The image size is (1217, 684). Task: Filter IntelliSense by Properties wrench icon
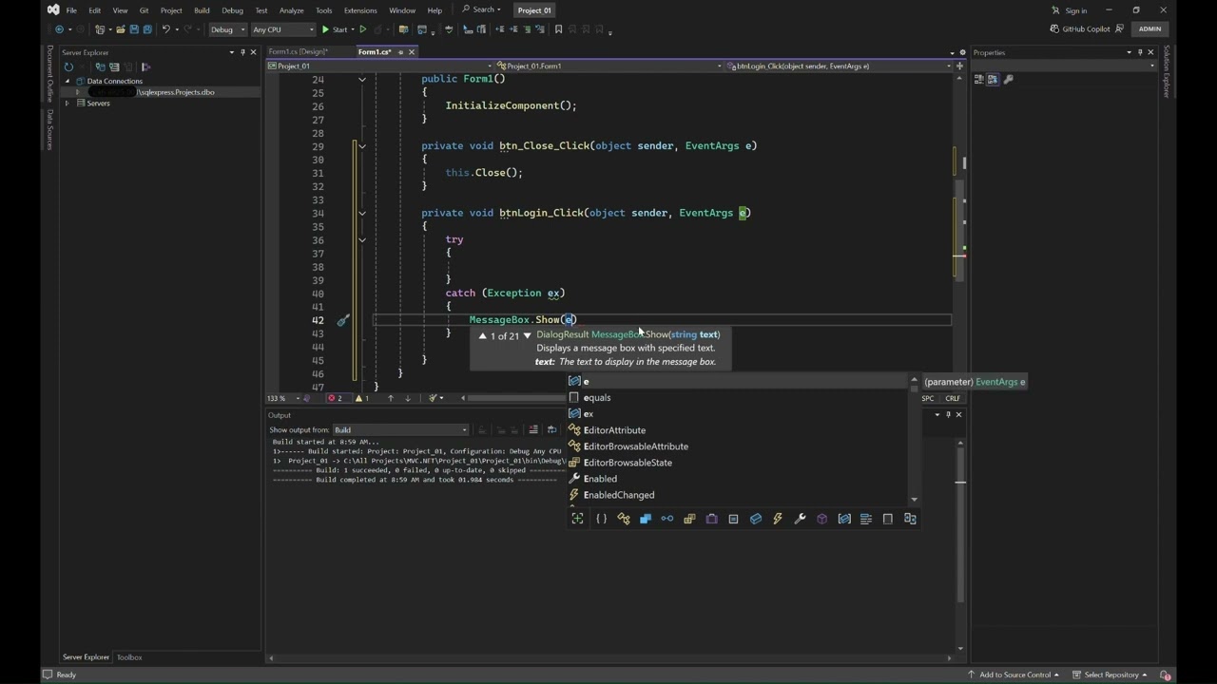800,519
